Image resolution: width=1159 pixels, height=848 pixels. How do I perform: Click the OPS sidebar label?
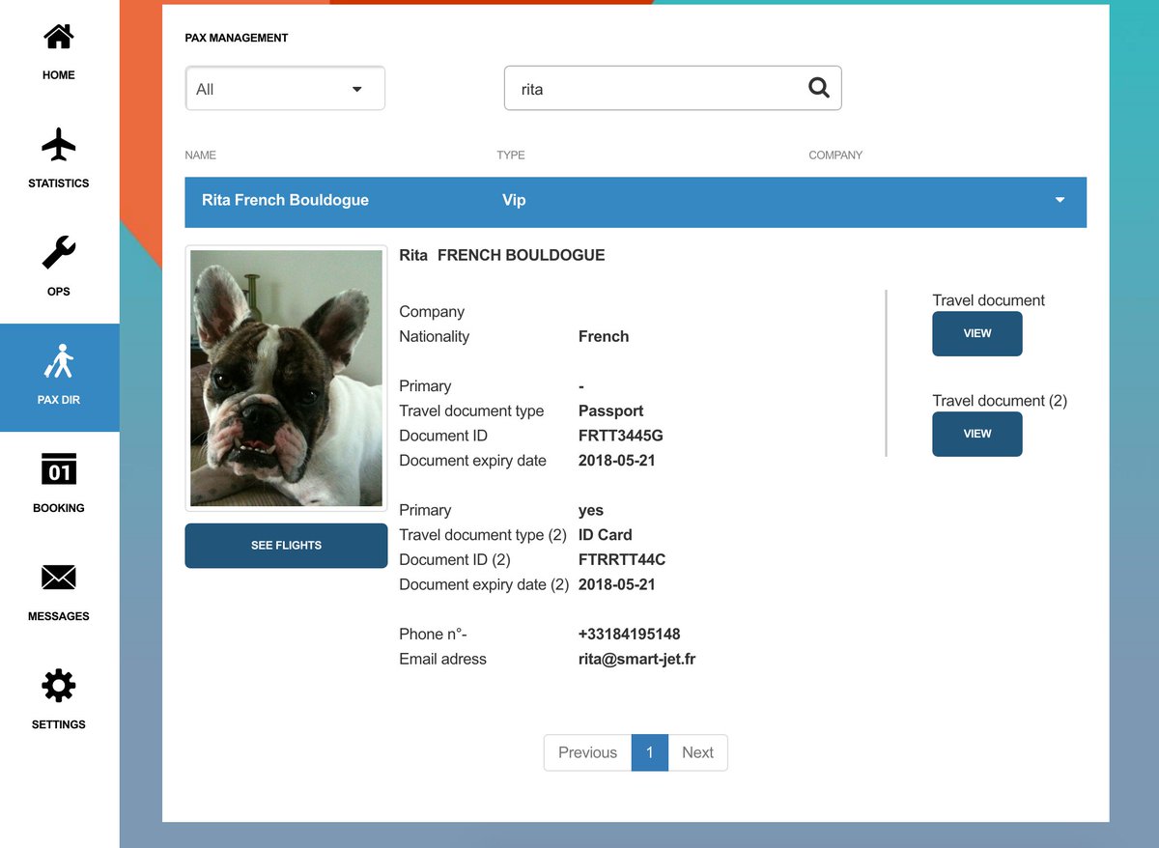click(59, 292)
